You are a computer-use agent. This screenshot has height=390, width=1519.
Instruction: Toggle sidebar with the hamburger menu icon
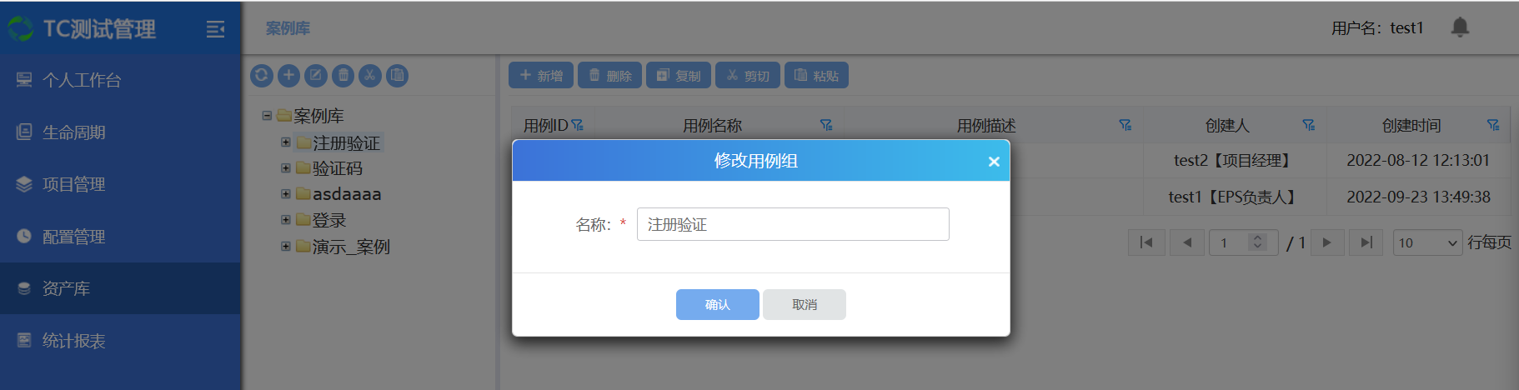pyautogui.click(x=215, y=29)
